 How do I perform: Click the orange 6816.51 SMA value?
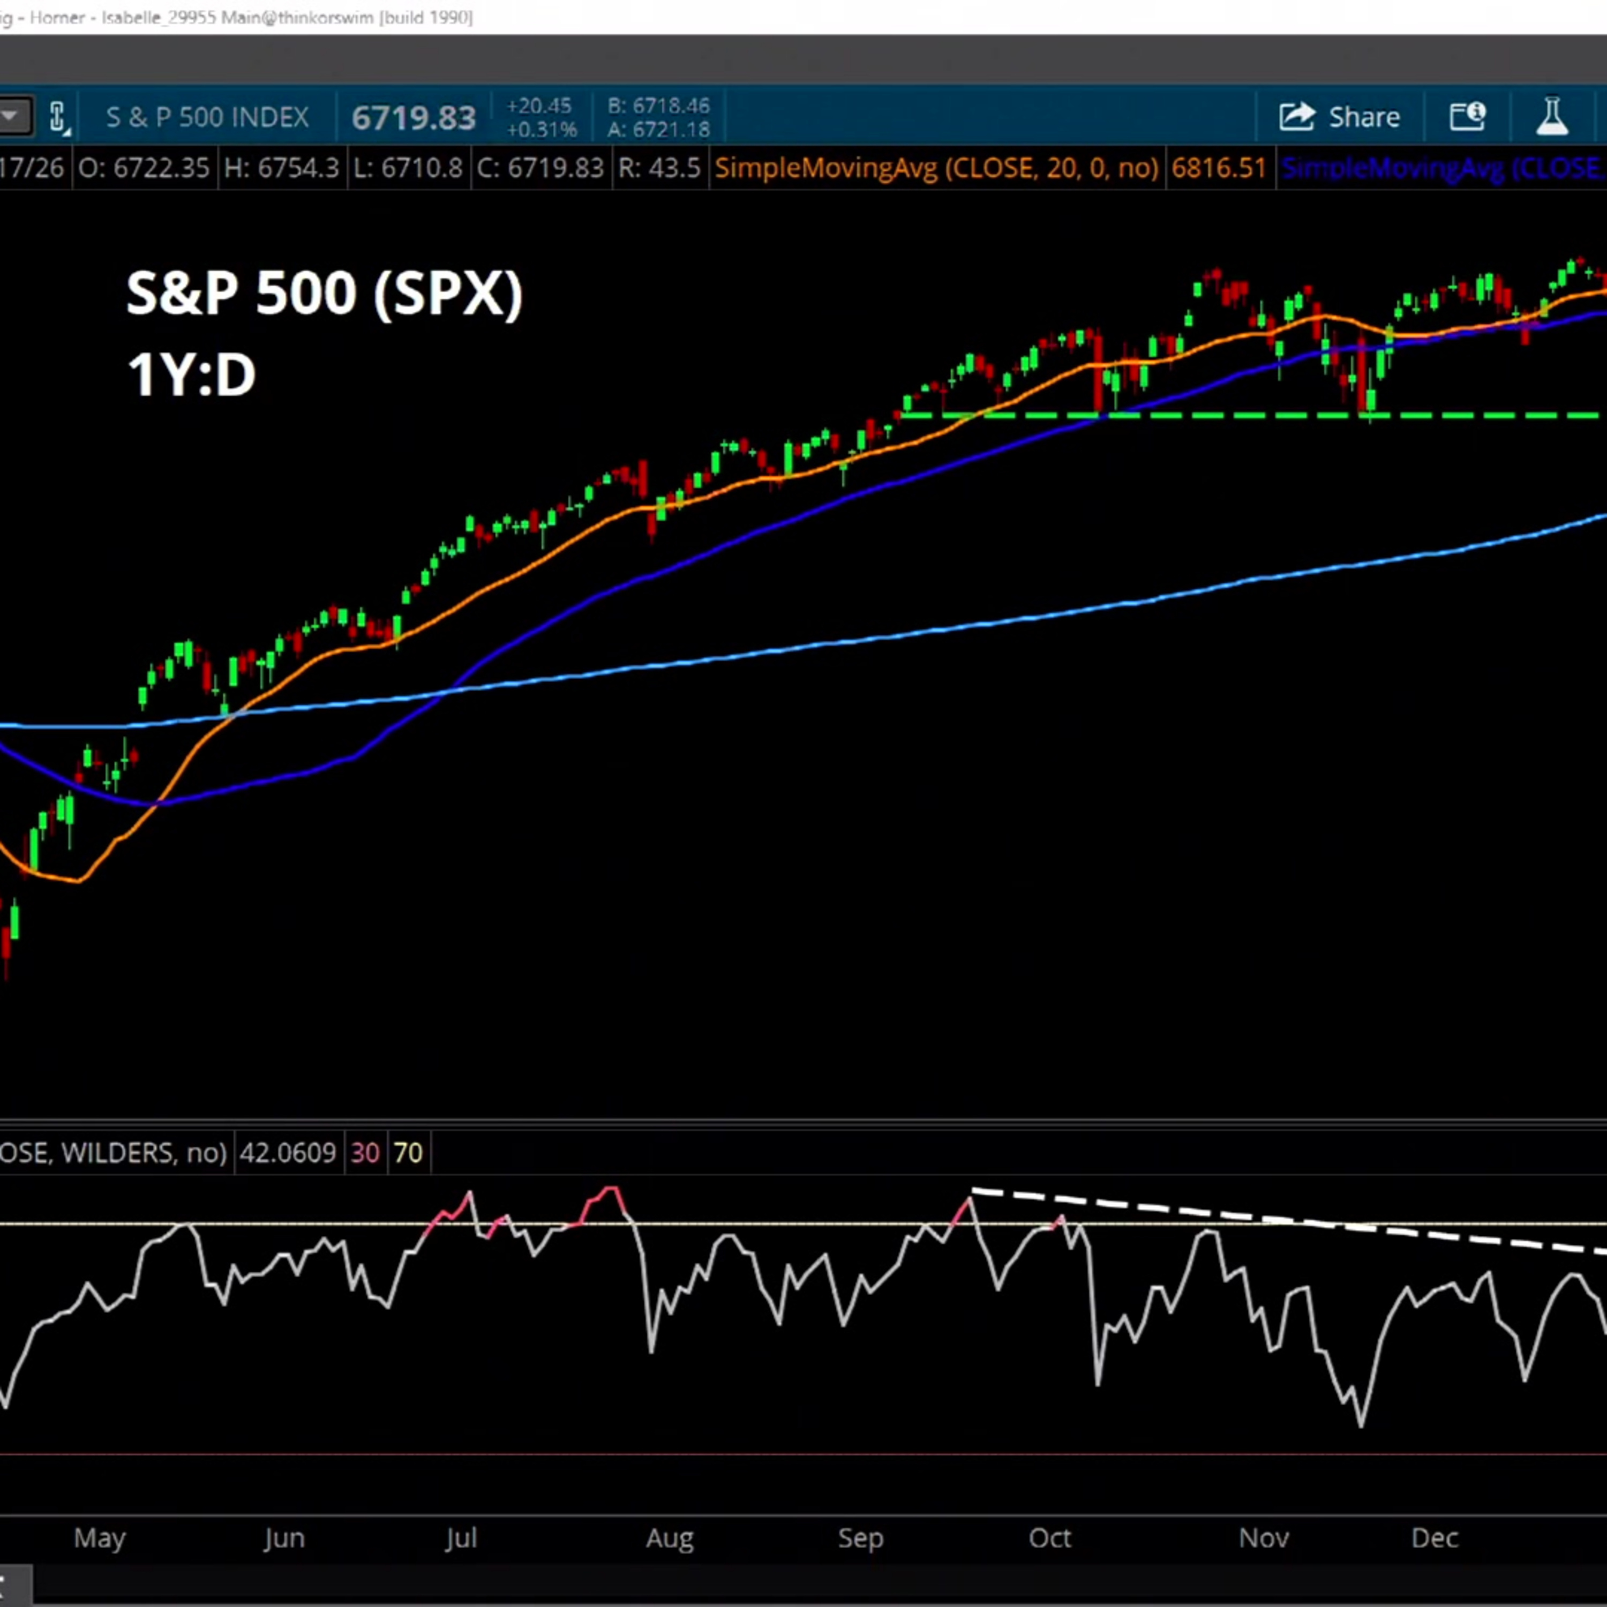pyautogui.click(x=1219, y=168)
